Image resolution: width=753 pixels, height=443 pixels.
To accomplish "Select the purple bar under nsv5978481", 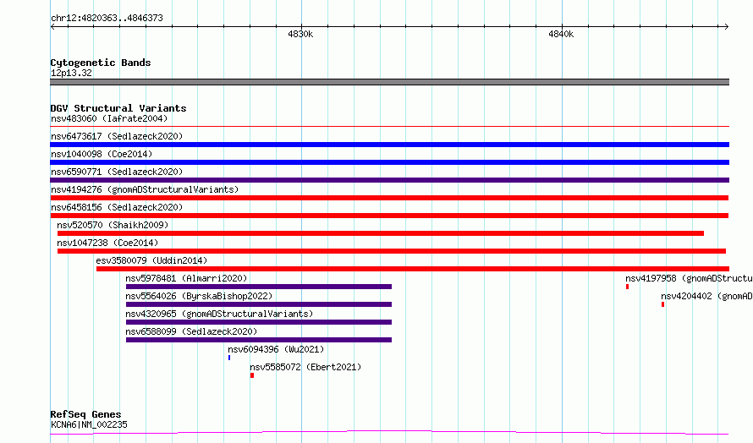I will click(x=259, y=287).
